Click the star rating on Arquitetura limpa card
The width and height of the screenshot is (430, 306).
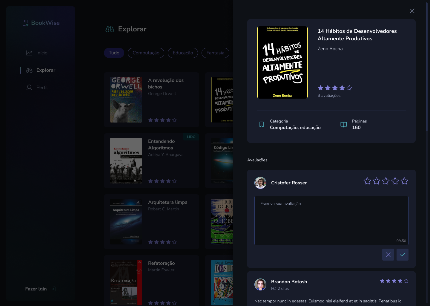[x=162, y=242]
